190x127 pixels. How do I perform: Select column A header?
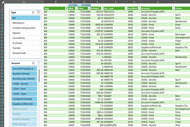pos(24,2)
